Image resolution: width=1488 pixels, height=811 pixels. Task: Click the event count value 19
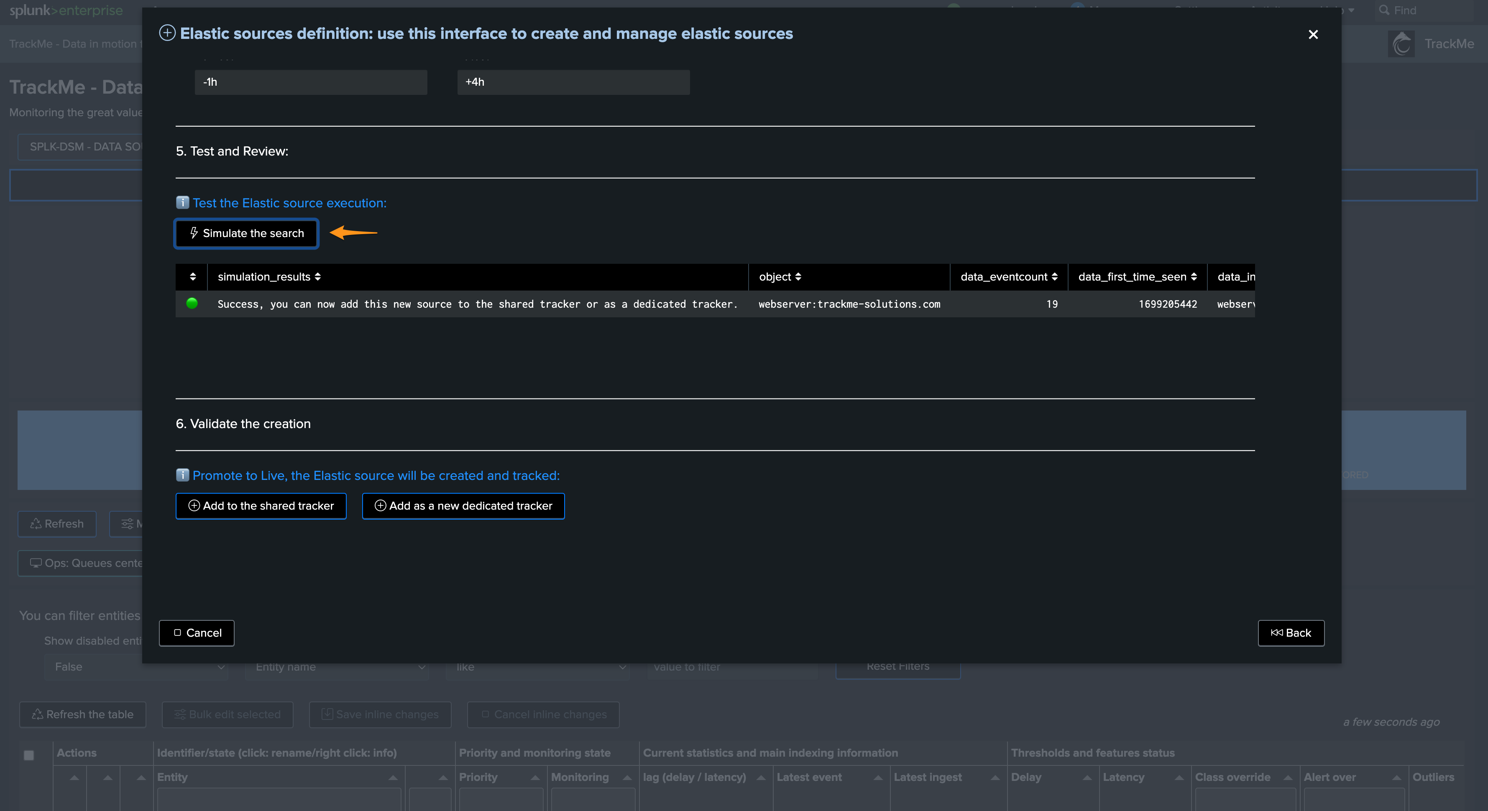tap(1052, 303)
